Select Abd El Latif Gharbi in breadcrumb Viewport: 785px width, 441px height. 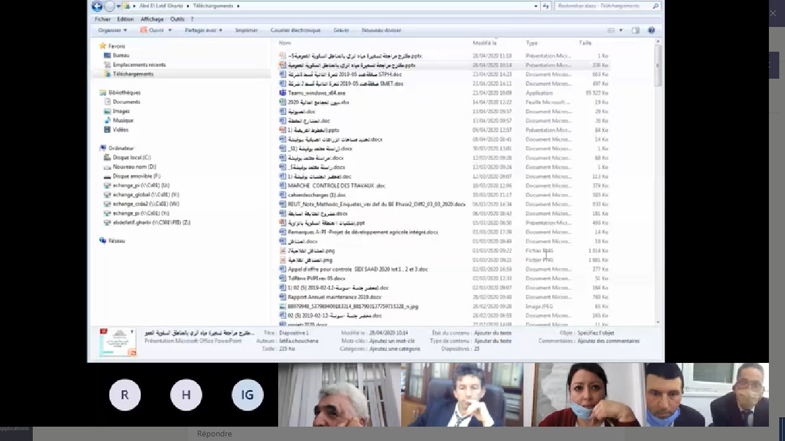click(x=160, y=6)
